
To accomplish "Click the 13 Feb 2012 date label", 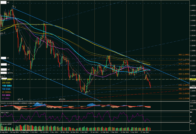I will point(105,132).
